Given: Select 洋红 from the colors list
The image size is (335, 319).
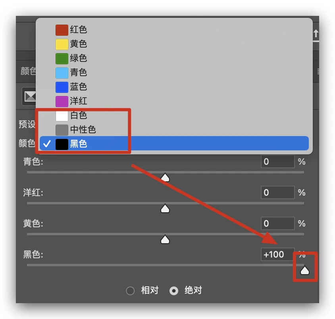Looking at the screenshot, I should click(x=174, y=101).
